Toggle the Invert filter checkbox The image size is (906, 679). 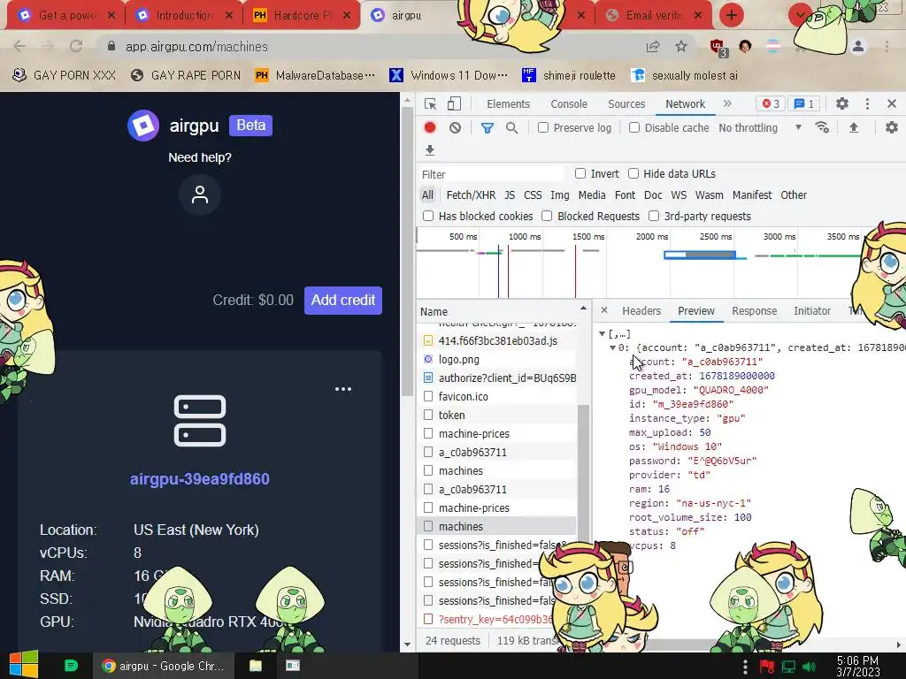point(580,173)
